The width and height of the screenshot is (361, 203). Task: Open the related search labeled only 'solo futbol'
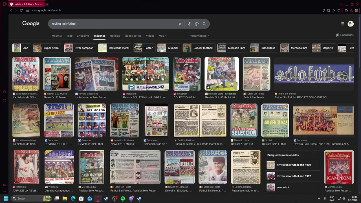pos(292,187)
